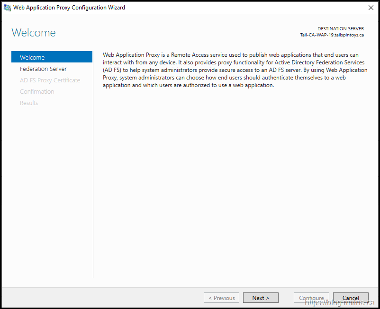Go to the Federation Server step
The width and height of the screenshot is (380, 309).
43,69
